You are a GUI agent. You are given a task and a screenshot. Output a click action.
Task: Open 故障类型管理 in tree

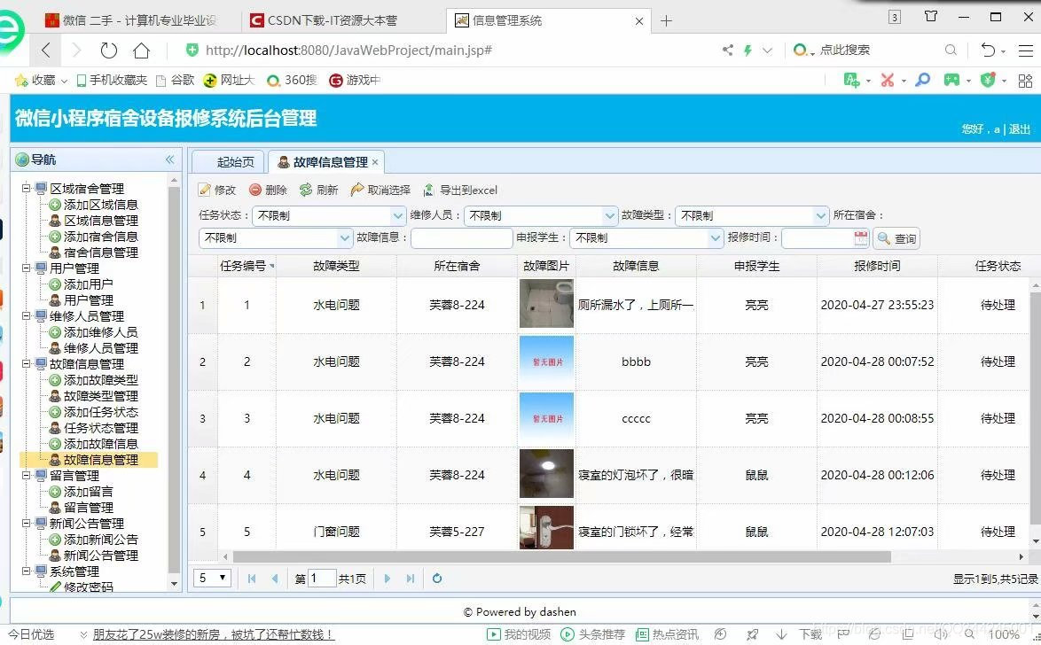pos(100,395)
